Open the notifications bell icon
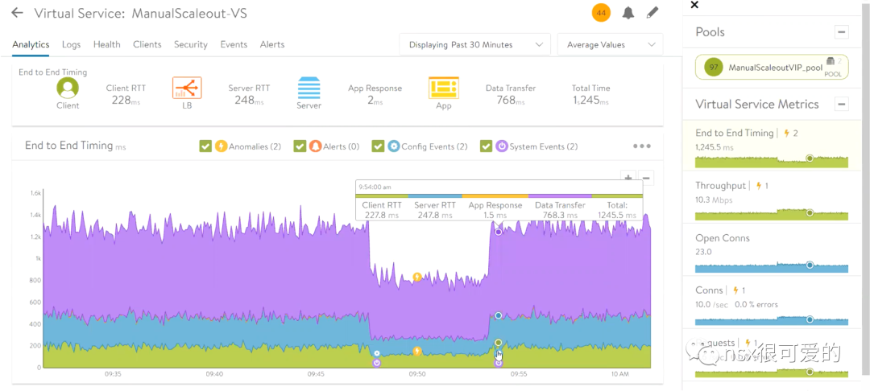The height and width of the screenshot is (391, 870). 628,13
